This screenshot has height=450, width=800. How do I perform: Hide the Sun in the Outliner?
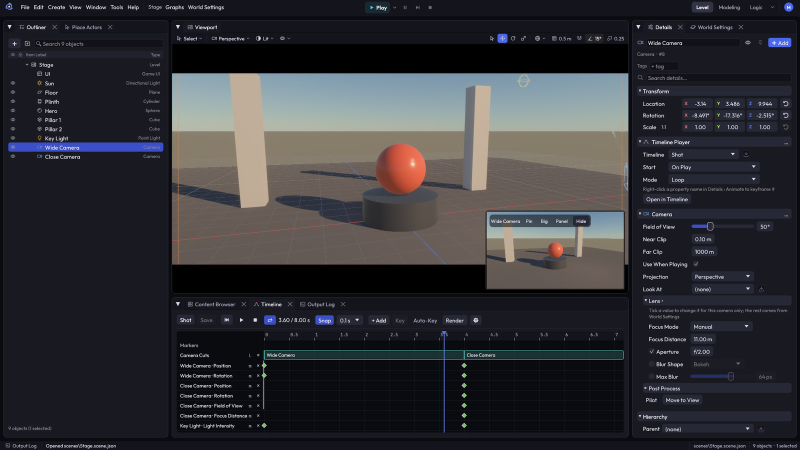click(13, 83)
